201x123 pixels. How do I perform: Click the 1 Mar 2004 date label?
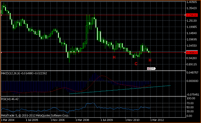click(x=8, y=120)
